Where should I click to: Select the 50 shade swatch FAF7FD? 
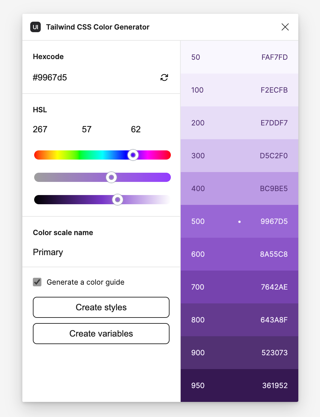[x=239, y=57]
